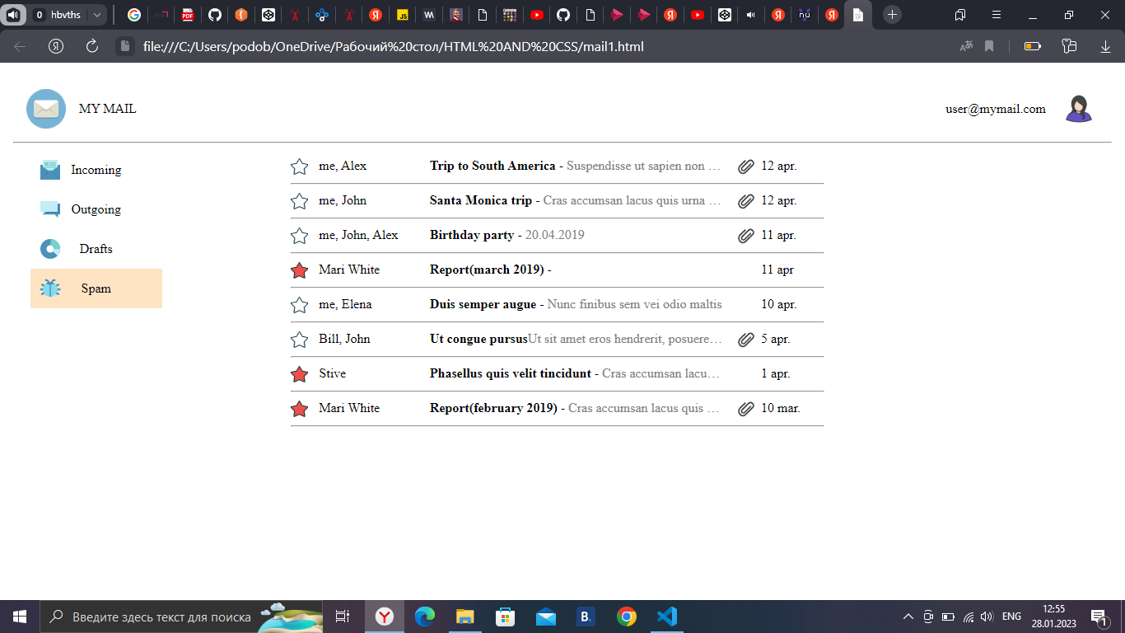Click the Spam bug icon
The image size is (1125, 633).
pyautogui.click(x=52, y=288)
